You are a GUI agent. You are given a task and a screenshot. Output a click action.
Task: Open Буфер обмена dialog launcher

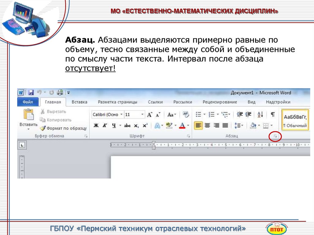click(86, 136)
